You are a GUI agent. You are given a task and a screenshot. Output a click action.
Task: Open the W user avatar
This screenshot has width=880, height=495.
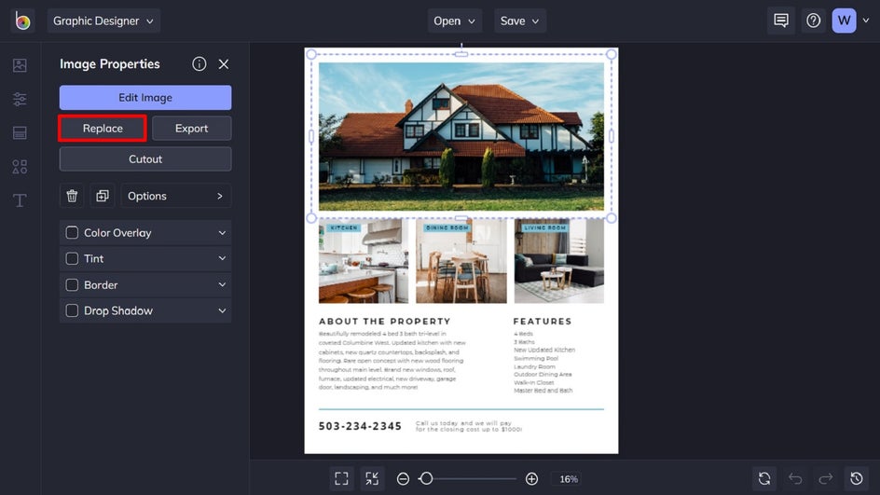coord(844,21)
